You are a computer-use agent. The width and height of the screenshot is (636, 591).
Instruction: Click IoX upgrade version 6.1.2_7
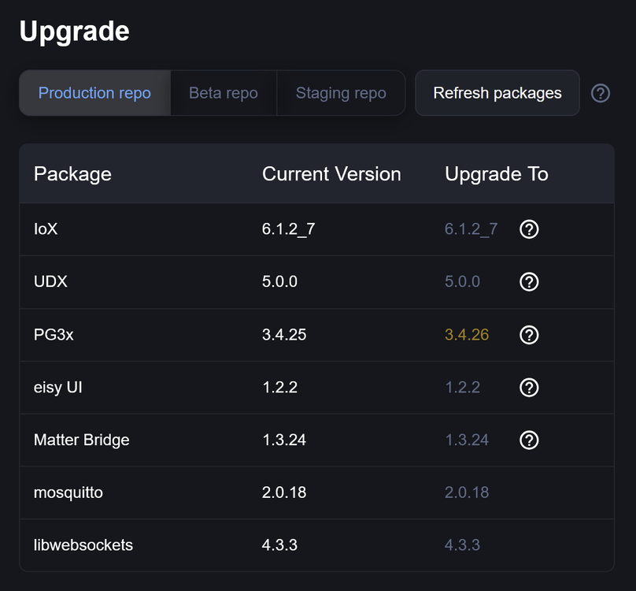tap(471, 229)
